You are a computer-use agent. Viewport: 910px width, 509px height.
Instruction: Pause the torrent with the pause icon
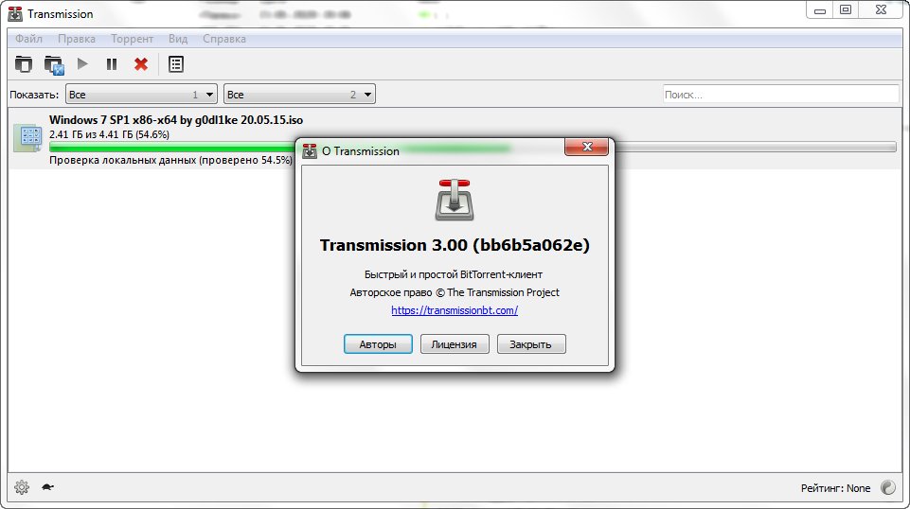[x=112, y=63]
